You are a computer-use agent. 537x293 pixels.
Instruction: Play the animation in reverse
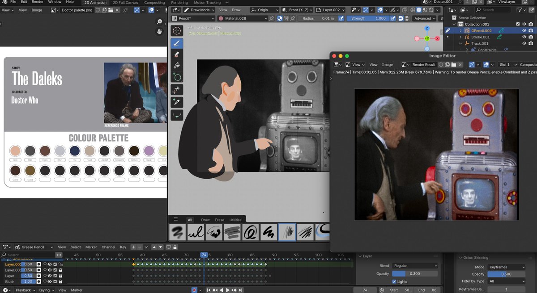tap(221, 290)
